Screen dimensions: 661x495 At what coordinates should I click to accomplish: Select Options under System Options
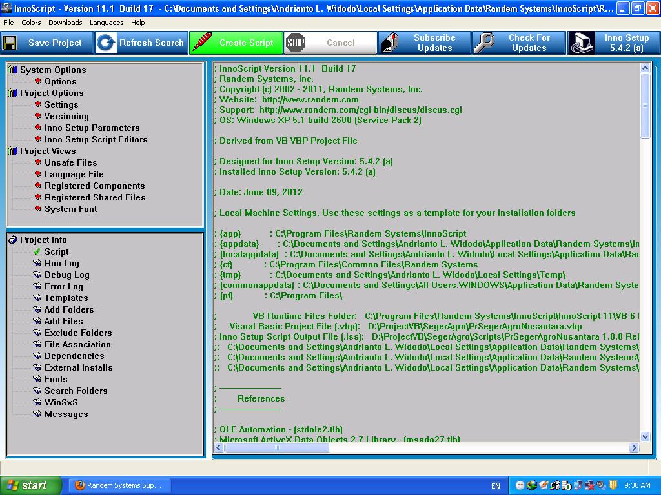(x=61, y=81)
